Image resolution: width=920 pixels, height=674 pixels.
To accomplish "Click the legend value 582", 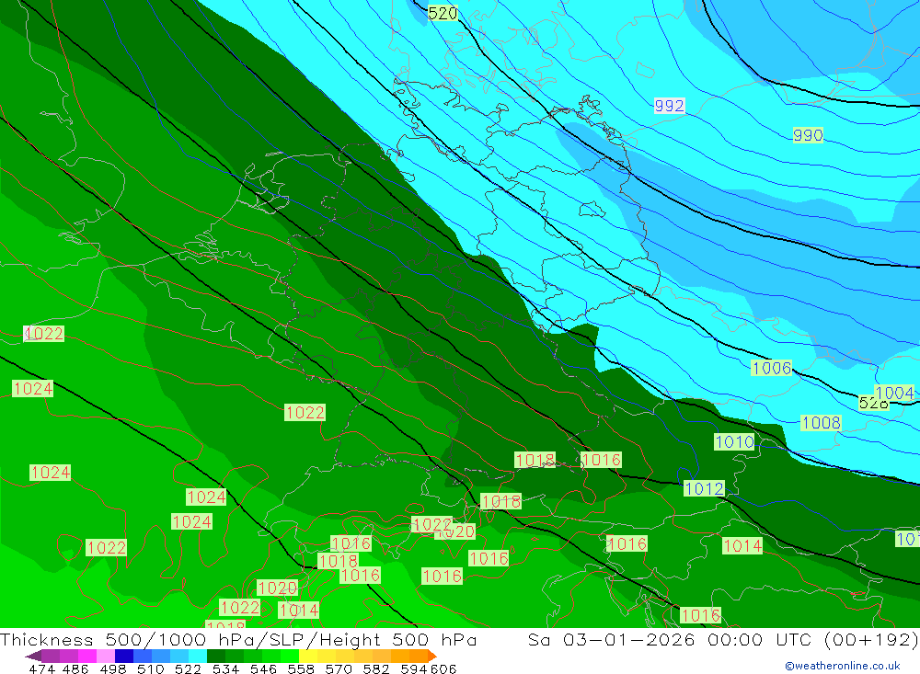I will (x=375, y=668).
